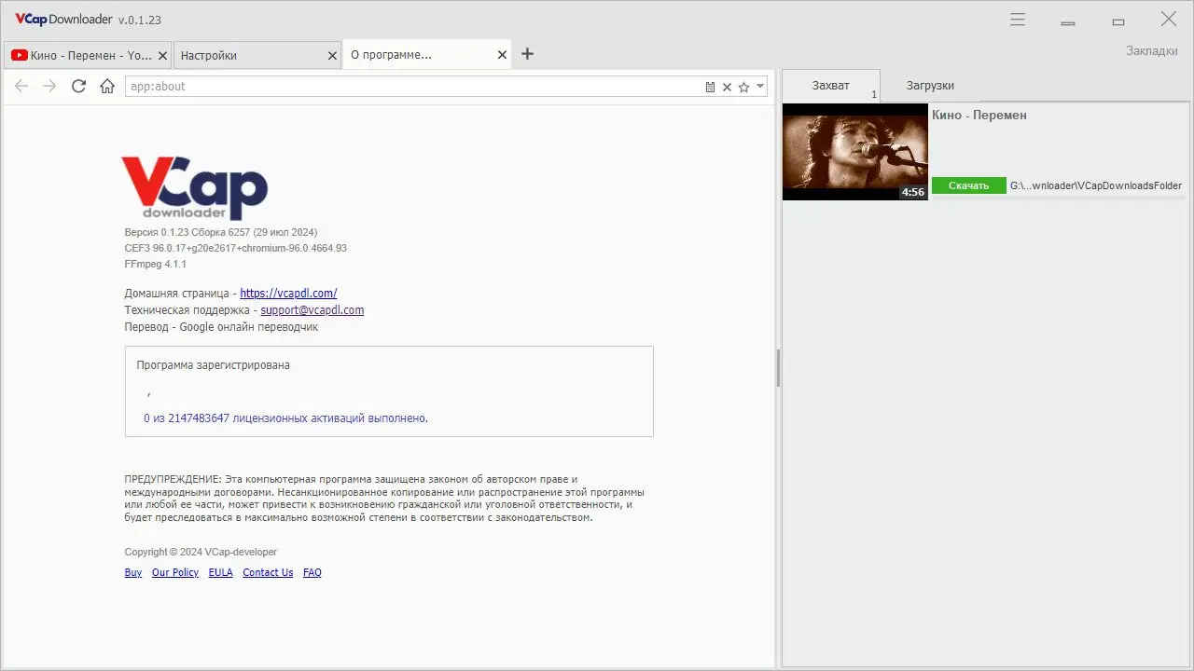
Task: Open the Закладки panel
Action: coord(1152,50)
